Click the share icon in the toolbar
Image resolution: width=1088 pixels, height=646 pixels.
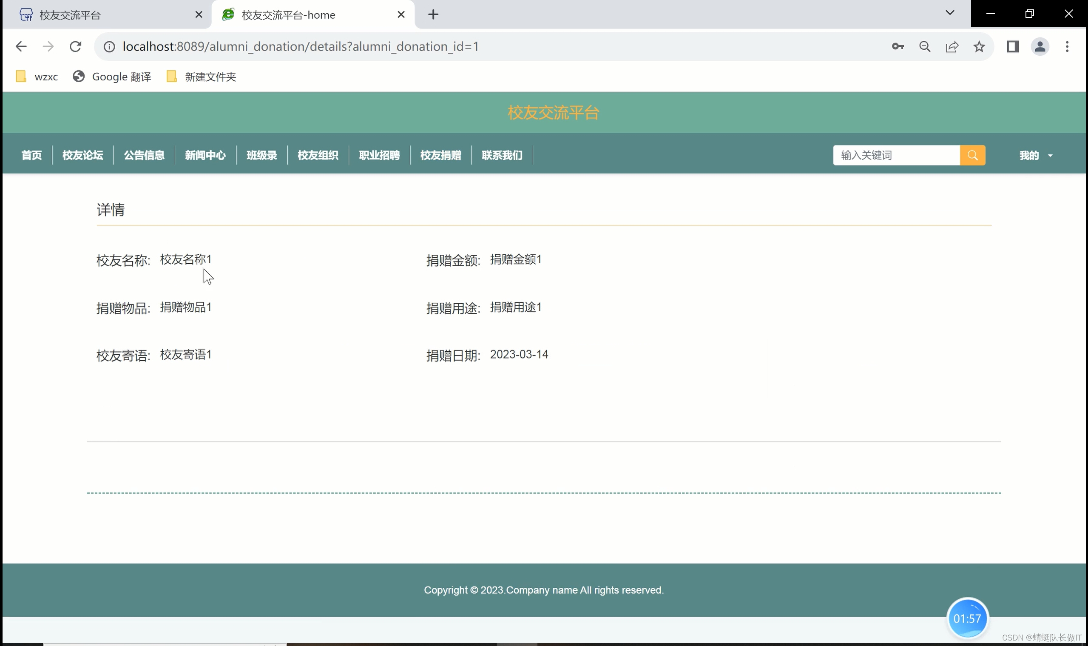[952, 47]
